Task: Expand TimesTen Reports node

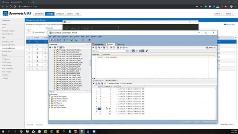Action: [49, 105]
